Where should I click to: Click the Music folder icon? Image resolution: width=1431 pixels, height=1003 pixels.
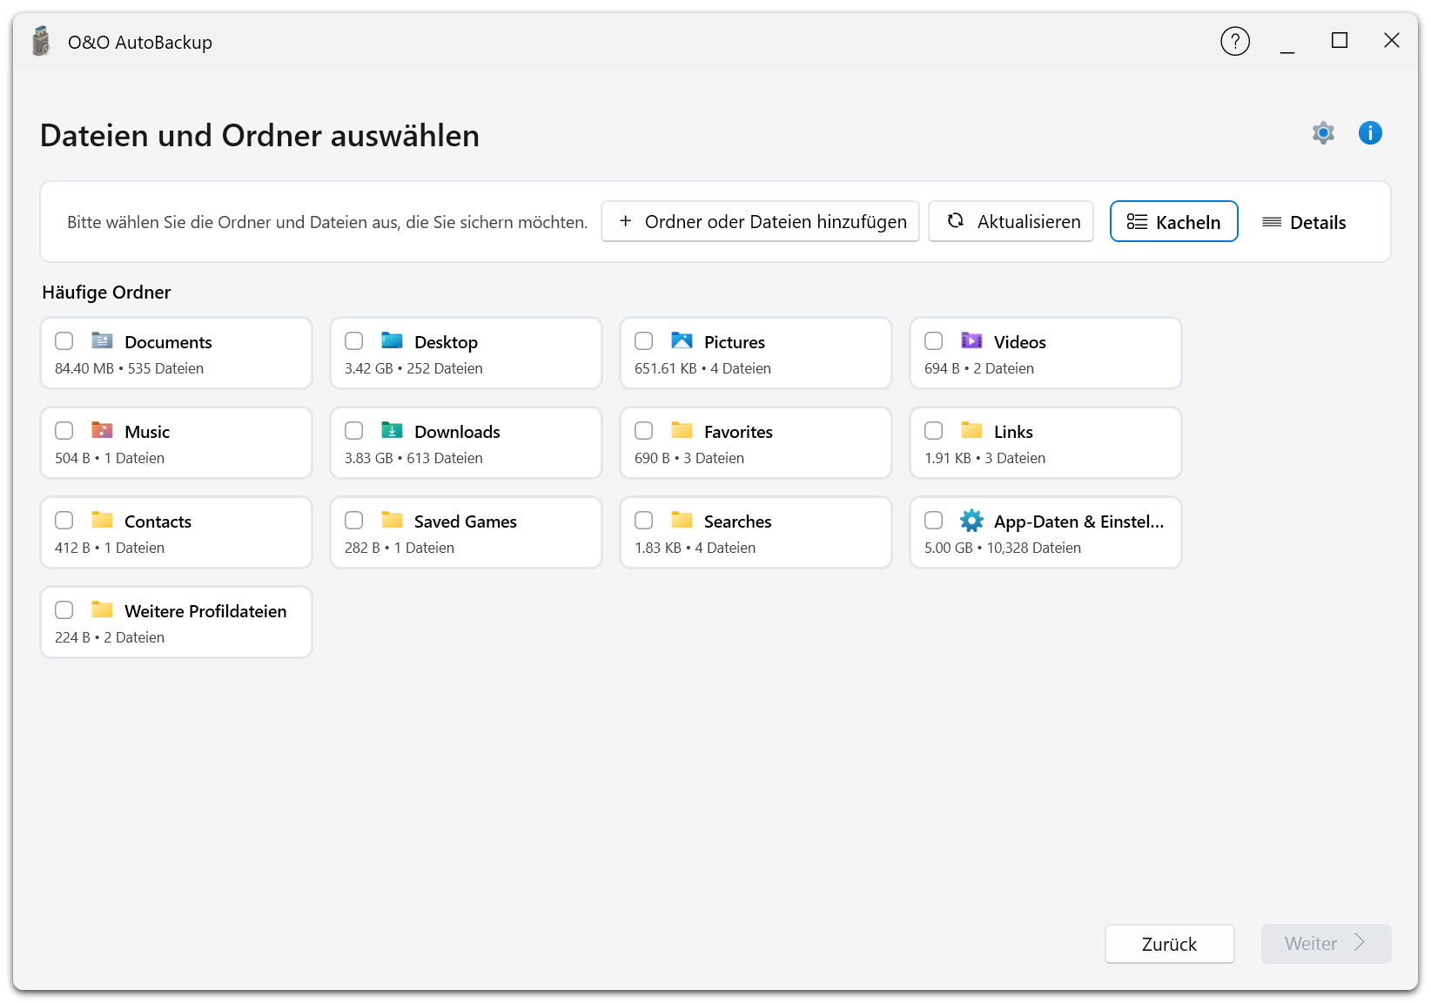pos(102,430)
